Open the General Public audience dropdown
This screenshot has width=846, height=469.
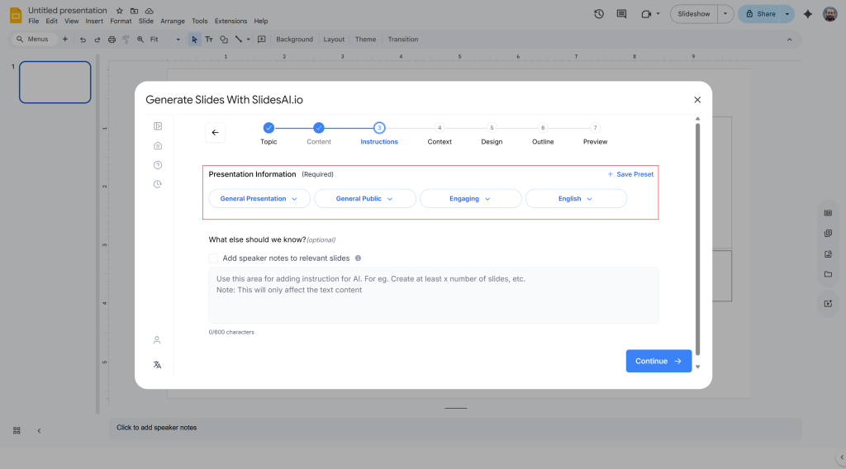coord(364,199)
